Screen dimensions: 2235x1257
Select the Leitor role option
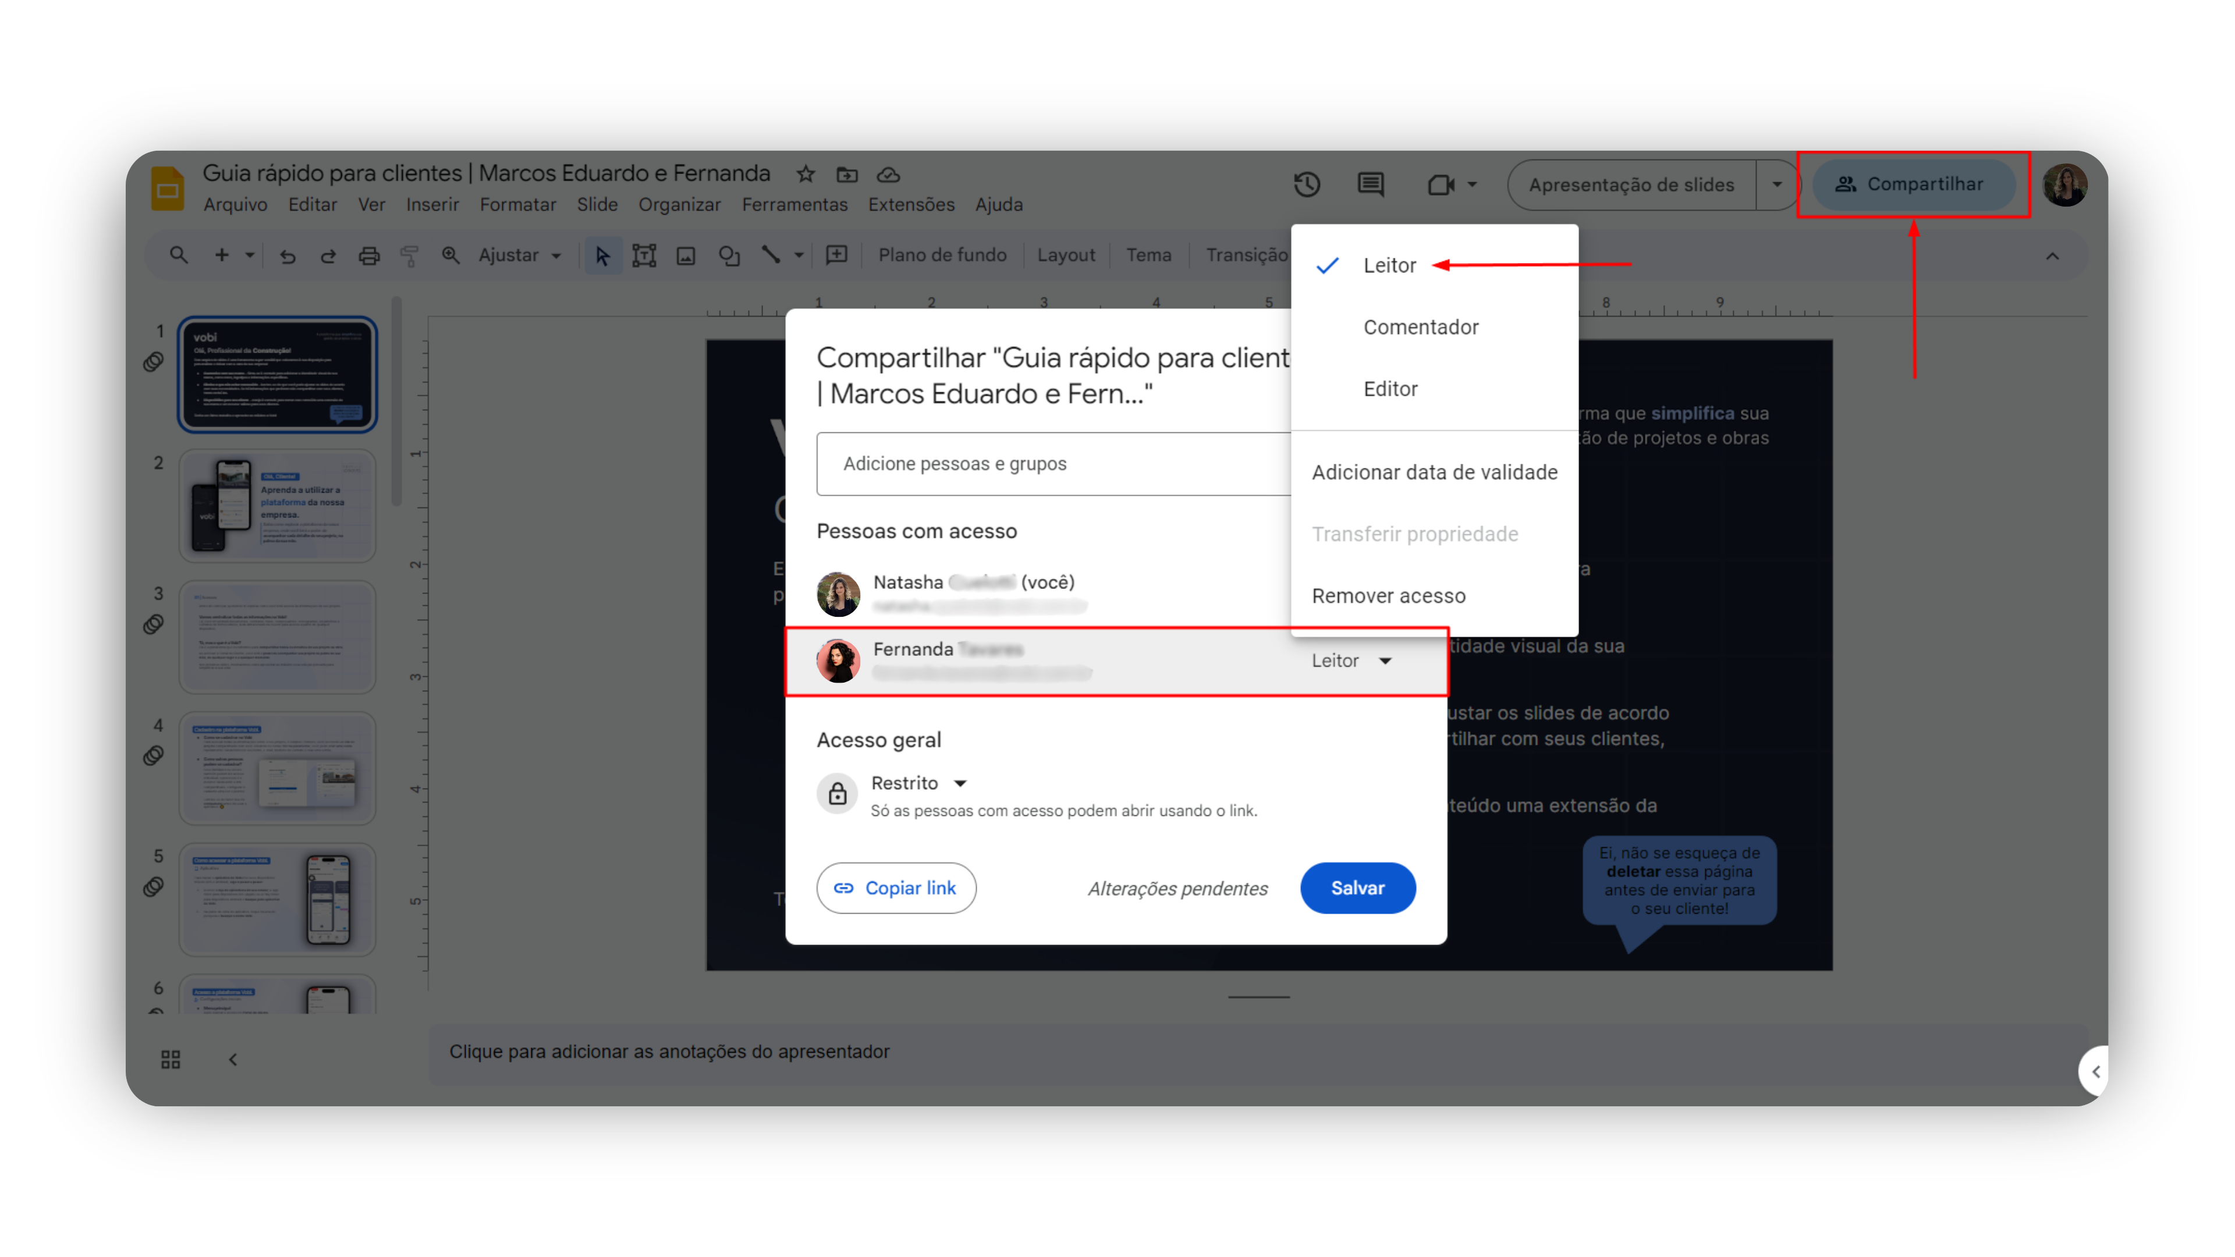[1389, 265]
